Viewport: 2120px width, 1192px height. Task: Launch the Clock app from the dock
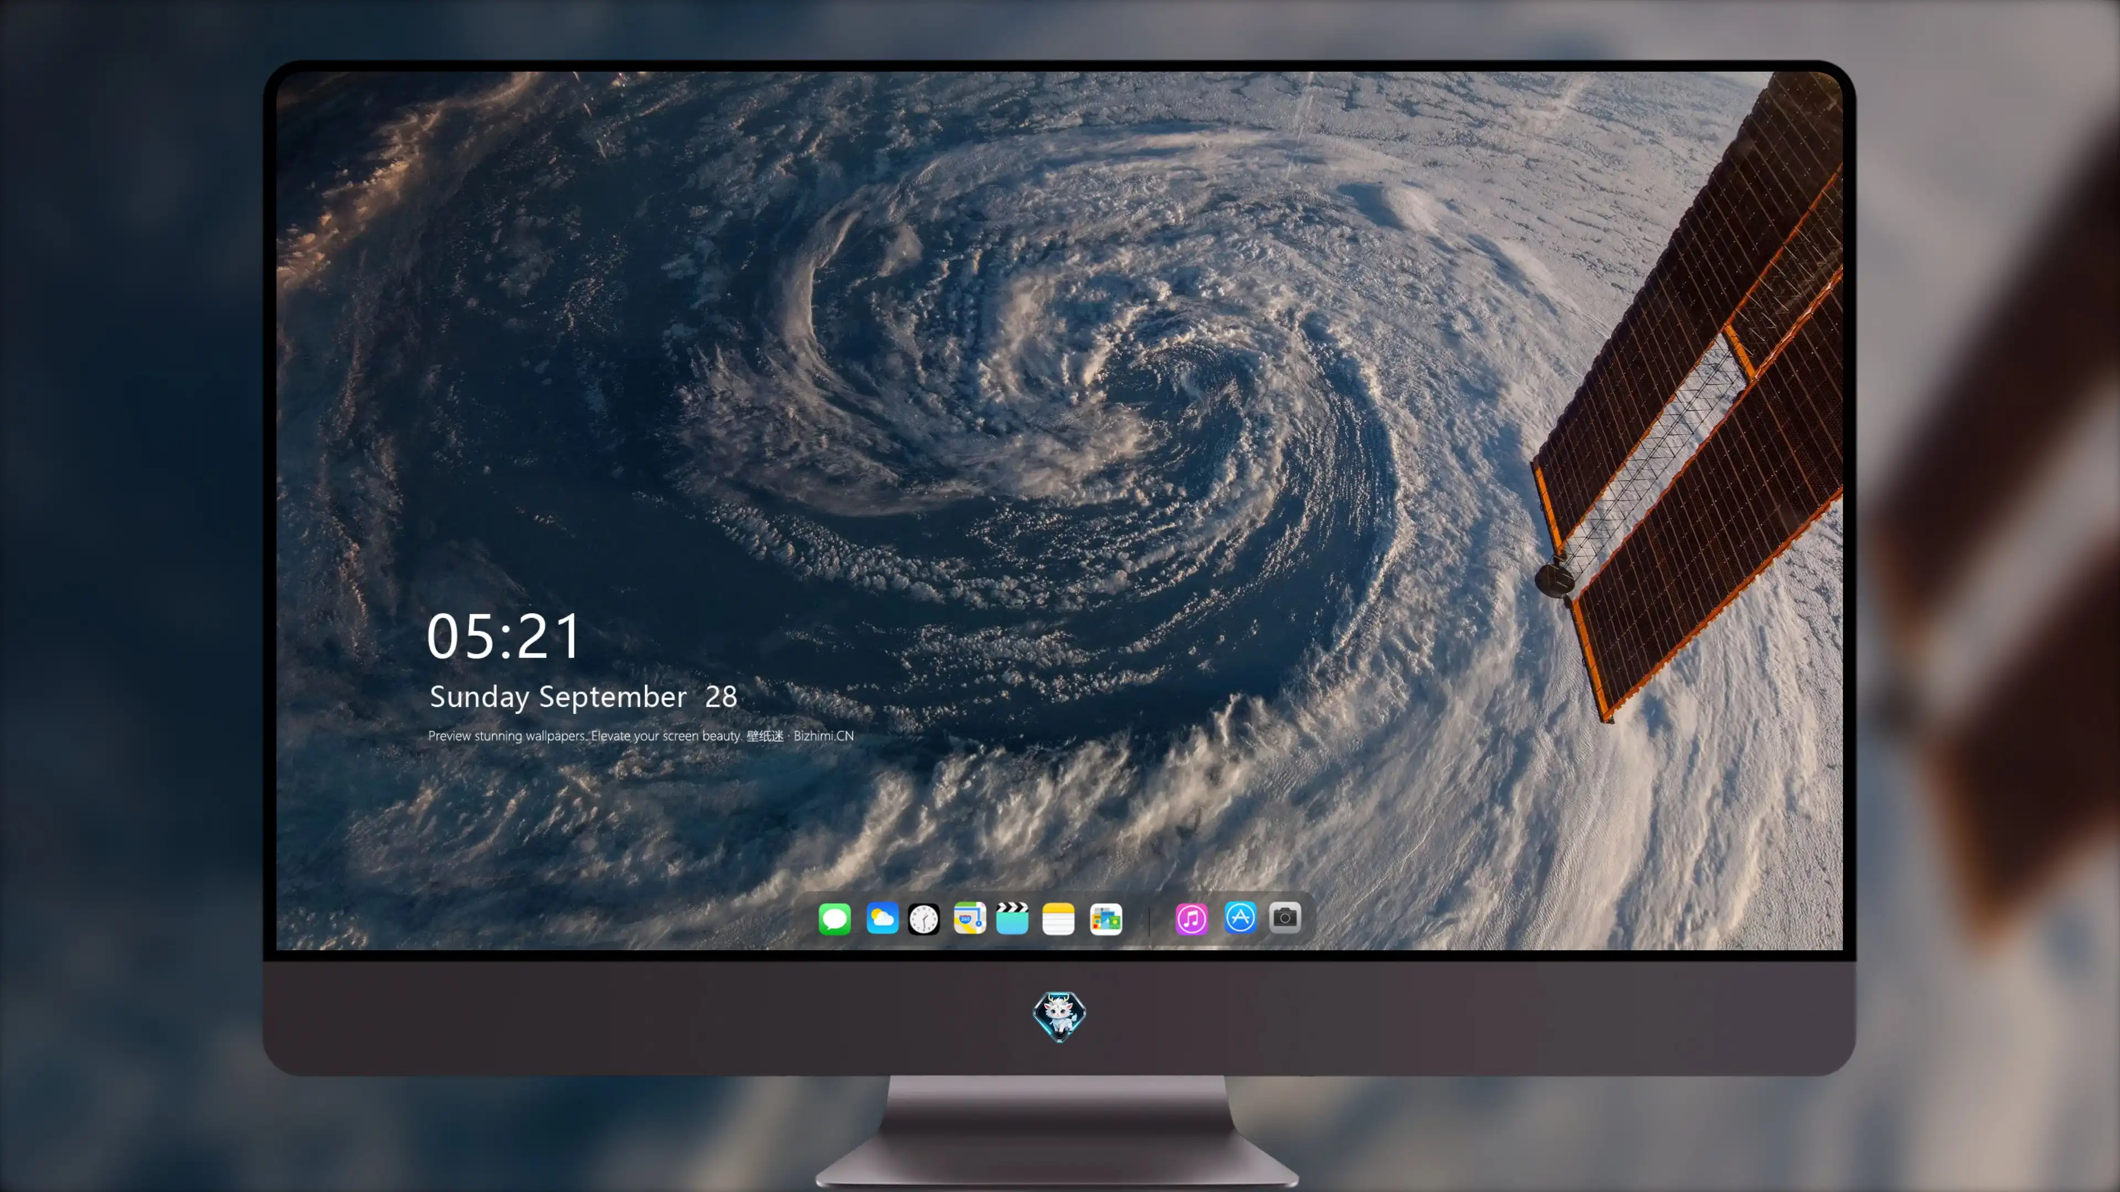coord(924,918)
